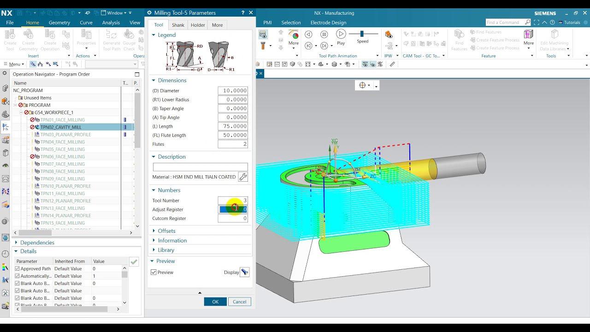Switch to the Shank tab
The image size is (590, 332).
[x=178, y=25]
